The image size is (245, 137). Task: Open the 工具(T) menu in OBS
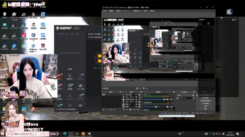click(145, 11)
